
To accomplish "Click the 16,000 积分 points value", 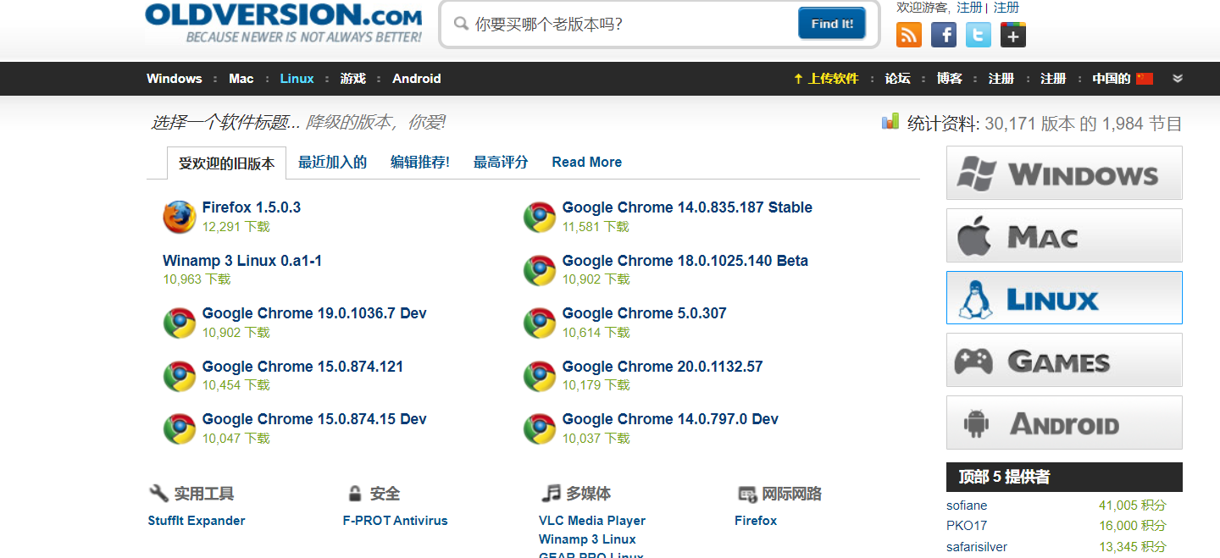I will pos(1133,526).
